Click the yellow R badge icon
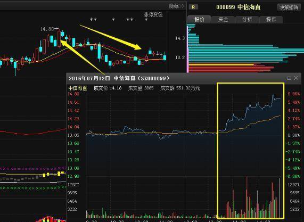Screen dimensions: 304x222 tap(193, 7)
